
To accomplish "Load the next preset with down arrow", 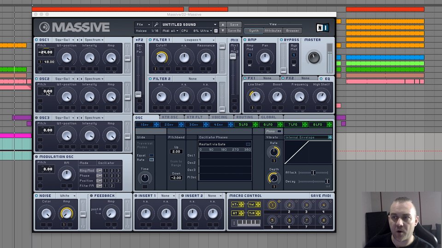I will [223, 31].
